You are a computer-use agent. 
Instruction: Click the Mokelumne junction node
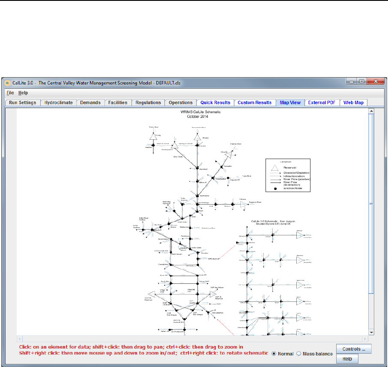pos(190,228)
